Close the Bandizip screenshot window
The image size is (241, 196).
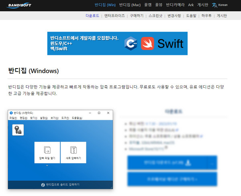108,113
